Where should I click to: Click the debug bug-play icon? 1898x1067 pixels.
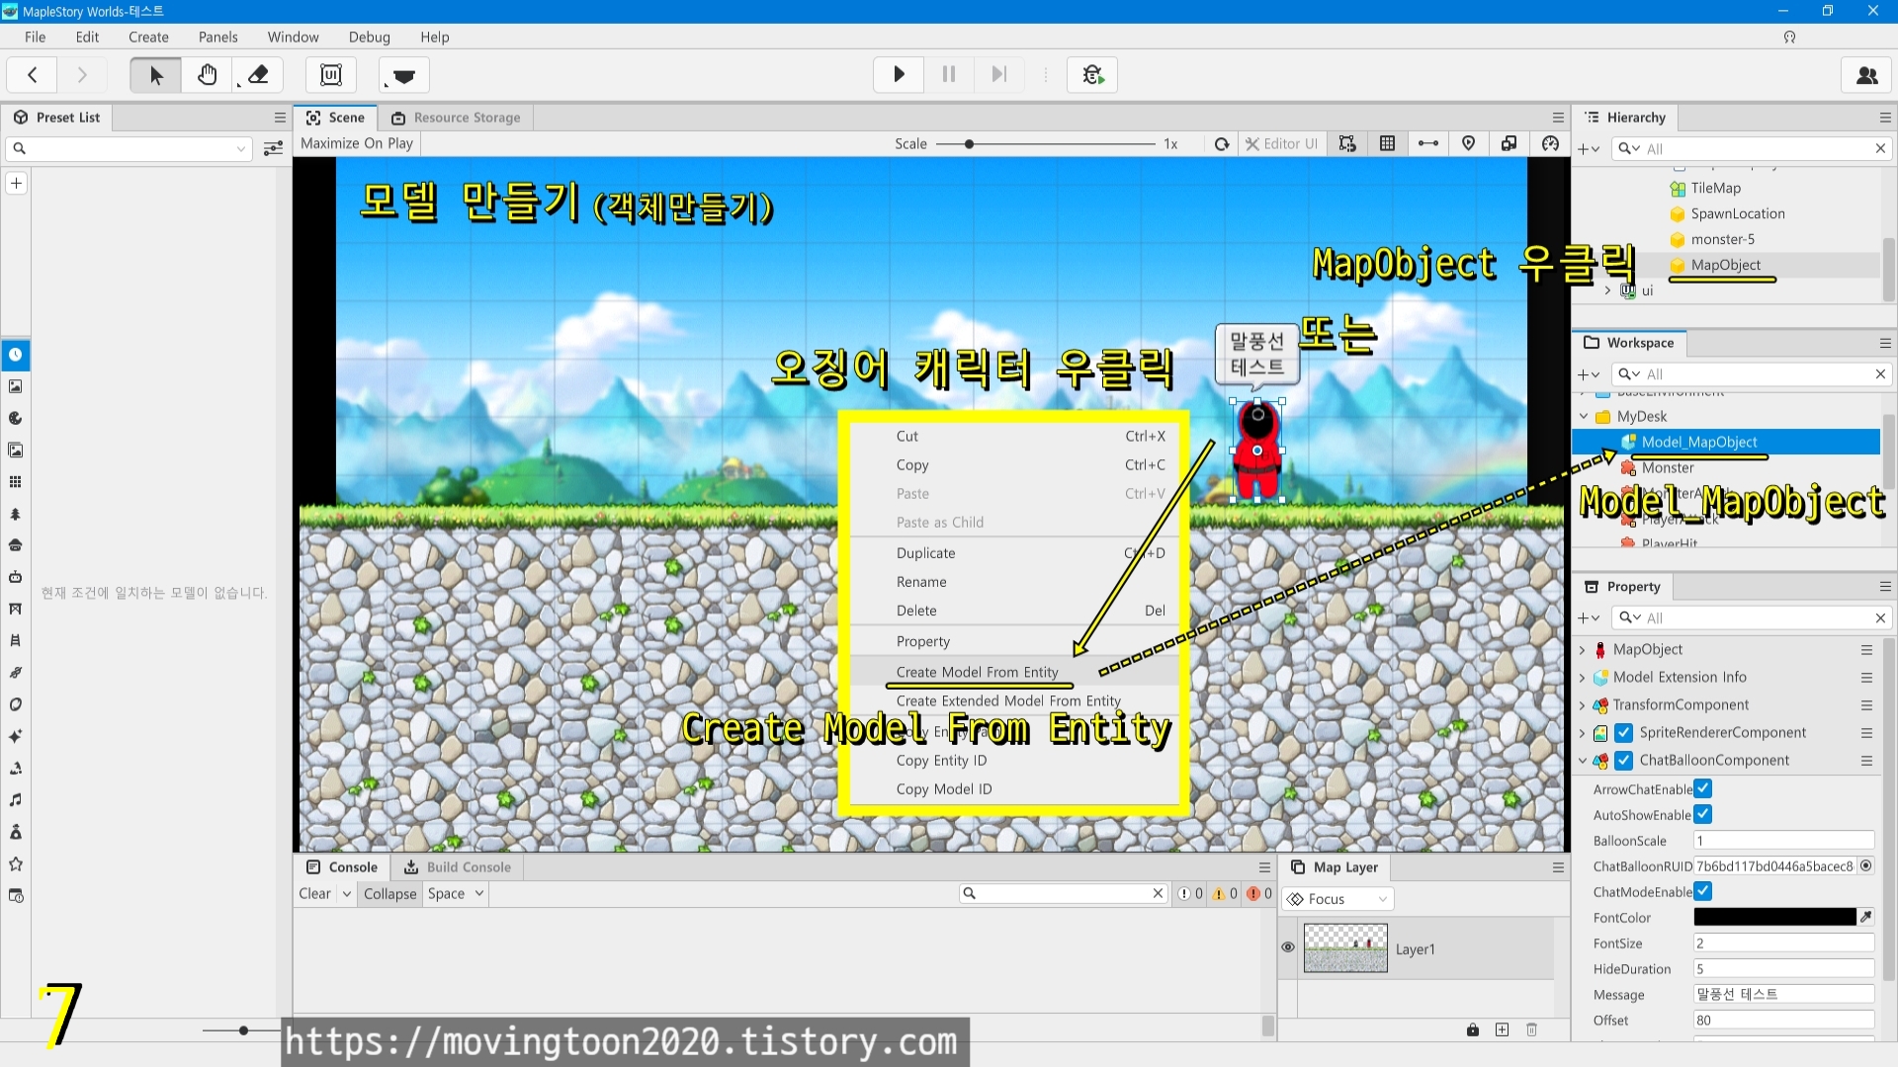pos(1092,75)
